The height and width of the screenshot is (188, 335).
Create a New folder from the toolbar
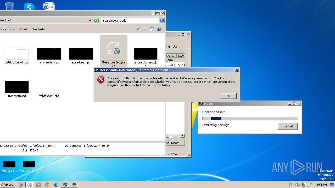(x=38, y=29)
